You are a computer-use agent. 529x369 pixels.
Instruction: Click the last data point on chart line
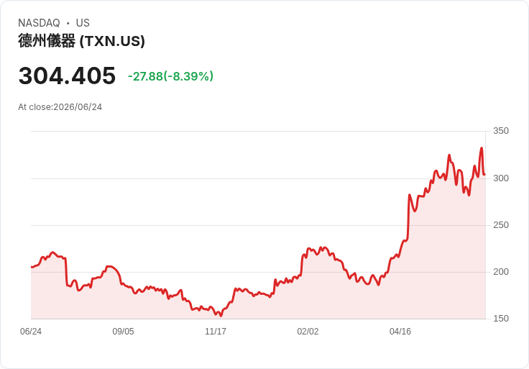click(x=484, y=175)
